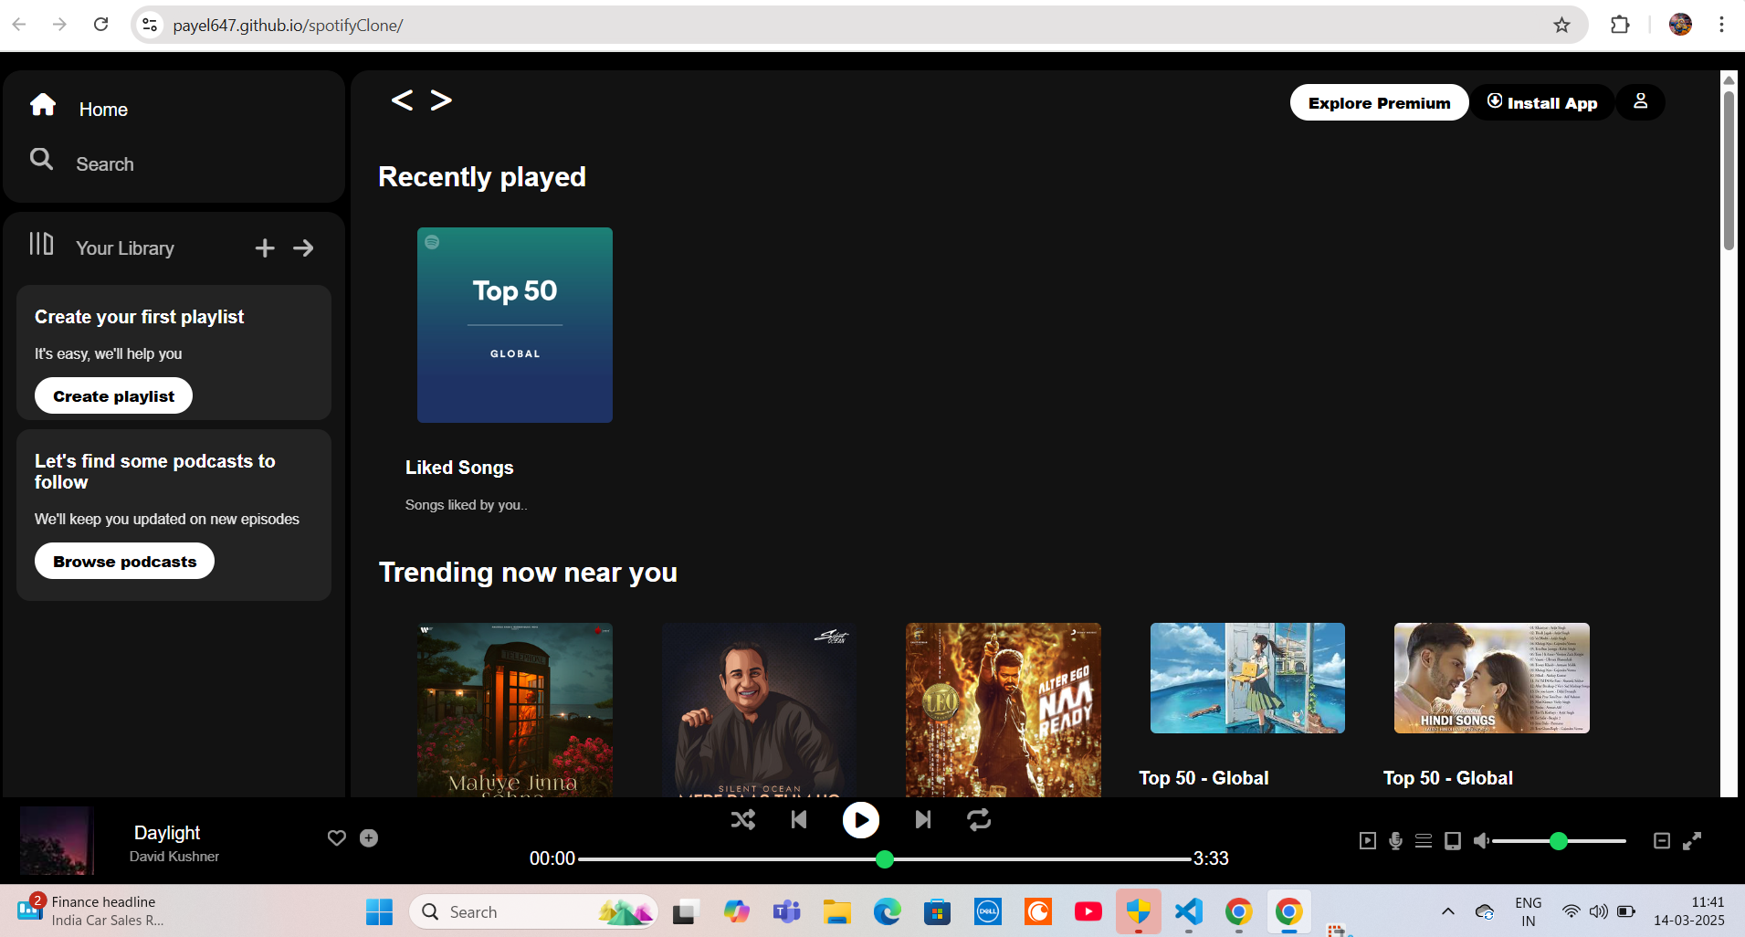Expand Your Library with the arrow icon
1745x937 pixels.
[x=303, y=248]
